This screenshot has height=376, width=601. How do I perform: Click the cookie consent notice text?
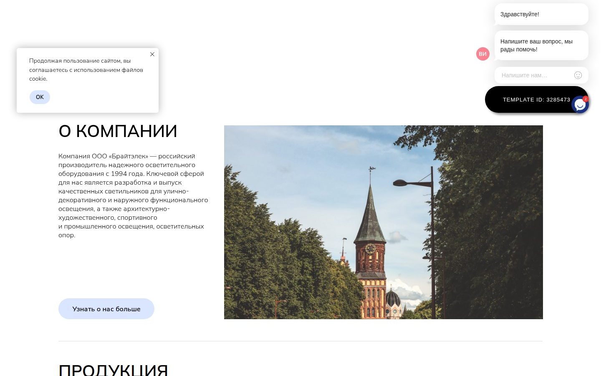[x=86, y=70]
